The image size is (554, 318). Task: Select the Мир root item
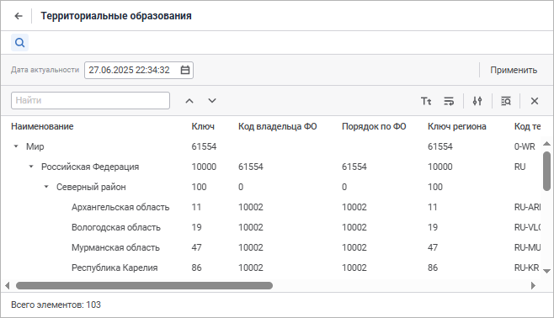(x=35, y=146)
